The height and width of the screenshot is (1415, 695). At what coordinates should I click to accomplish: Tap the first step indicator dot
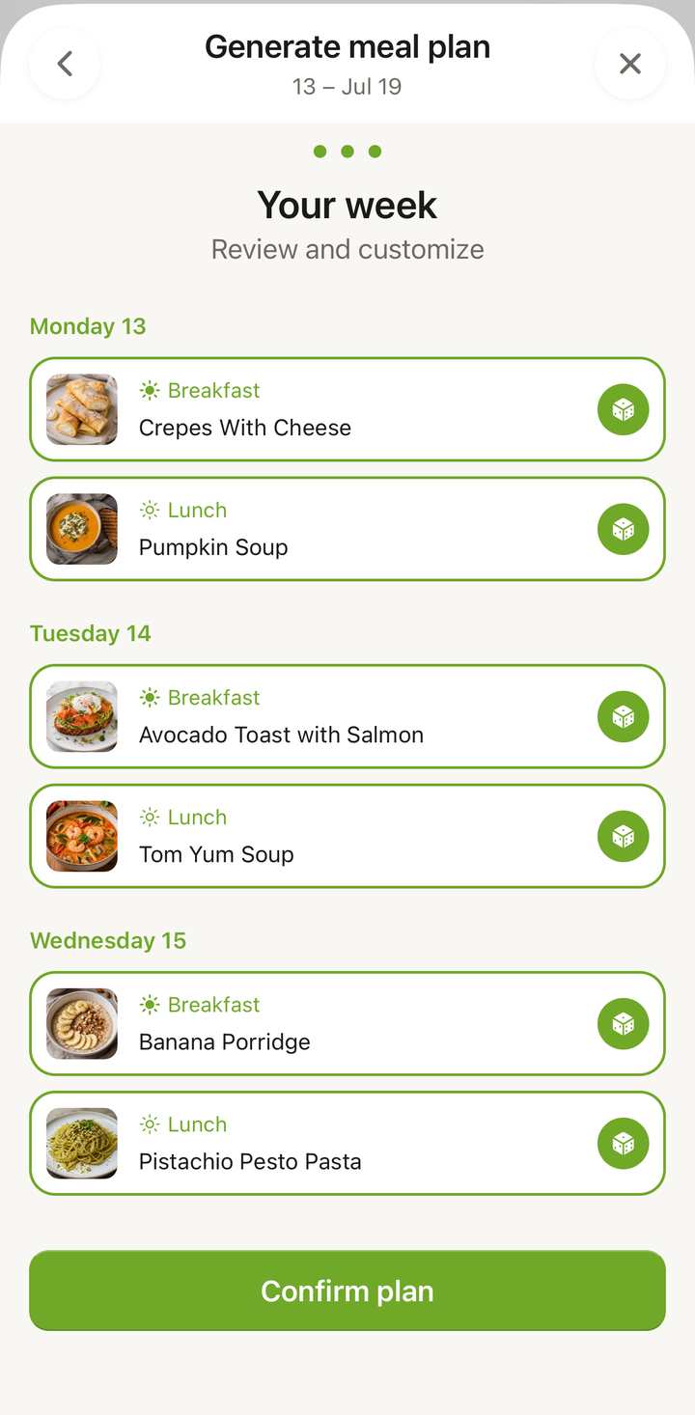[x=320, y=152]
